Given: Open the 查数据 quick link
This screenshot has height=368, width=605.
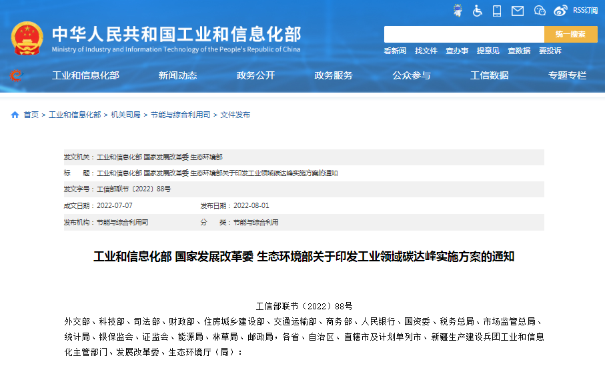Looking at the screenshot, I should tap(519, 51).
